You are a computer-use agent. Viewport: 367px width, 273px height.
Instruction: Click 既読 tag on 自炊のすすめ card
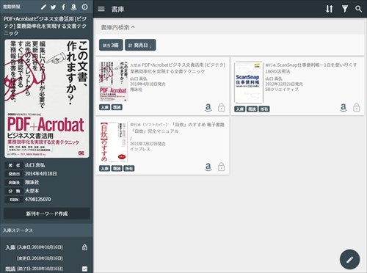(x=117, y=168)
